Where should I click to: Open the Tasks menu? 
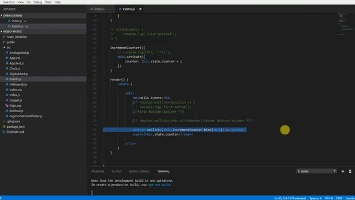click(48, 2)
